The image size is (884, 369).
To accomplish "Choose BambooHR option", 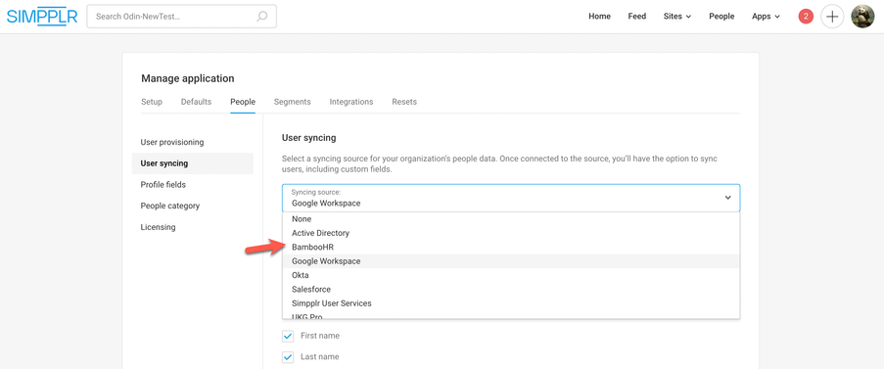I will [511, 248].
